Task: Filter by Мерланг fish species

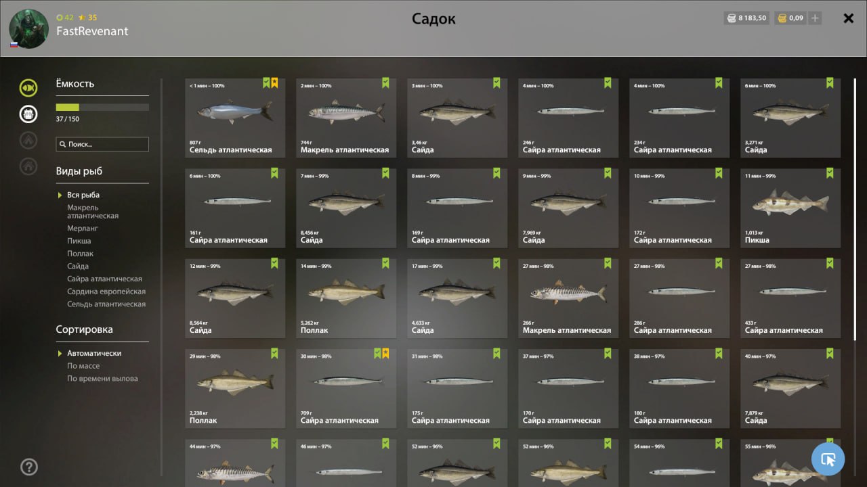Action: tap(83, 229)
